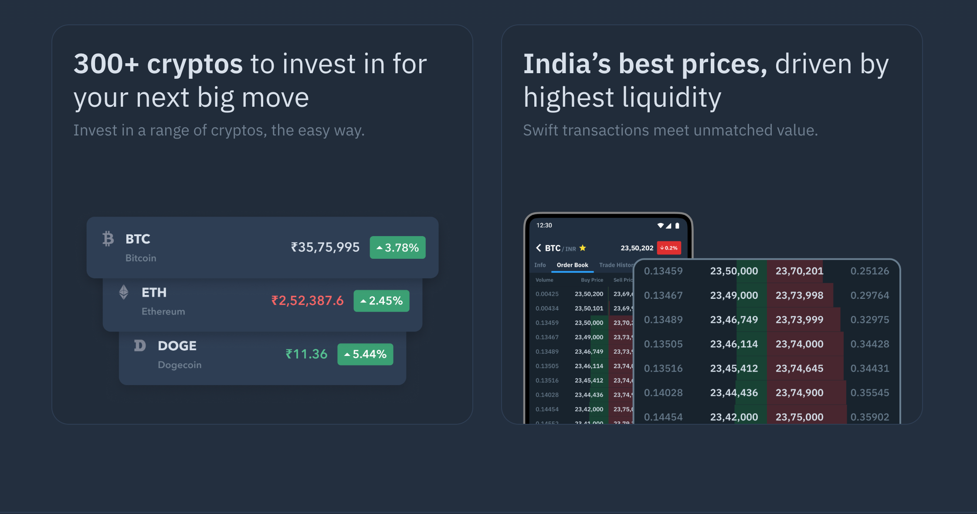This screenshot has width=977, height=514.
Task: Click the 5.44% DOGE change badge
Action: tap(365, 354)
